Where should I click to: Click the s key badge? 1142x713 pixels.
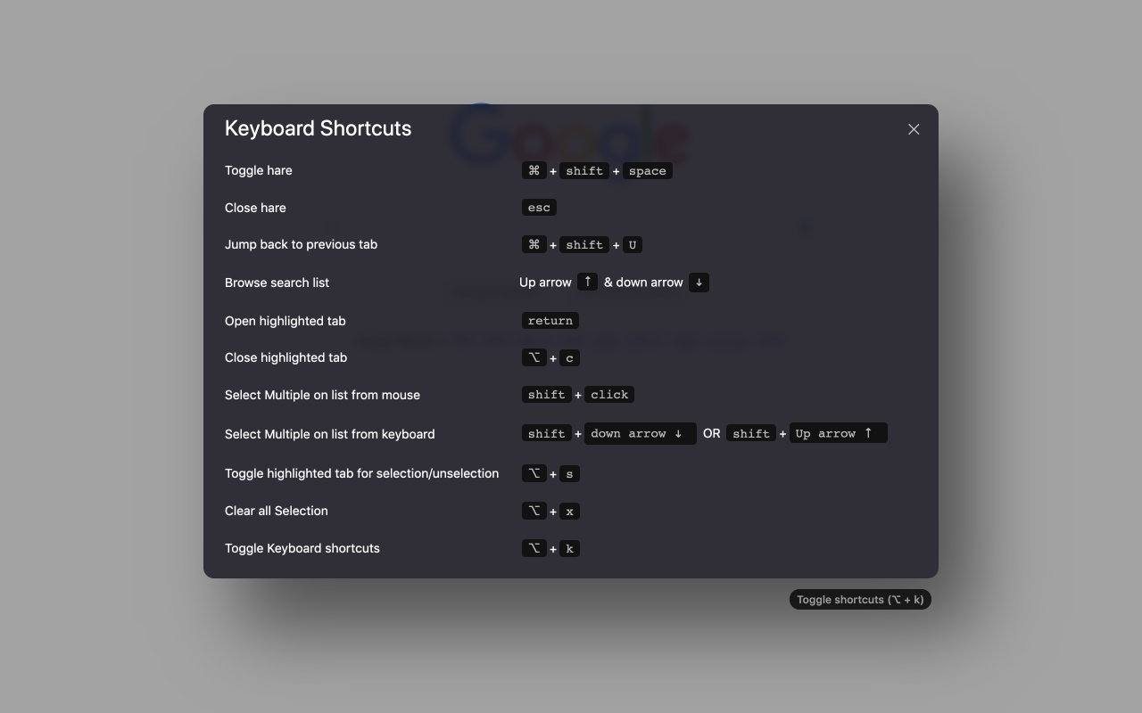click(569, 474)
